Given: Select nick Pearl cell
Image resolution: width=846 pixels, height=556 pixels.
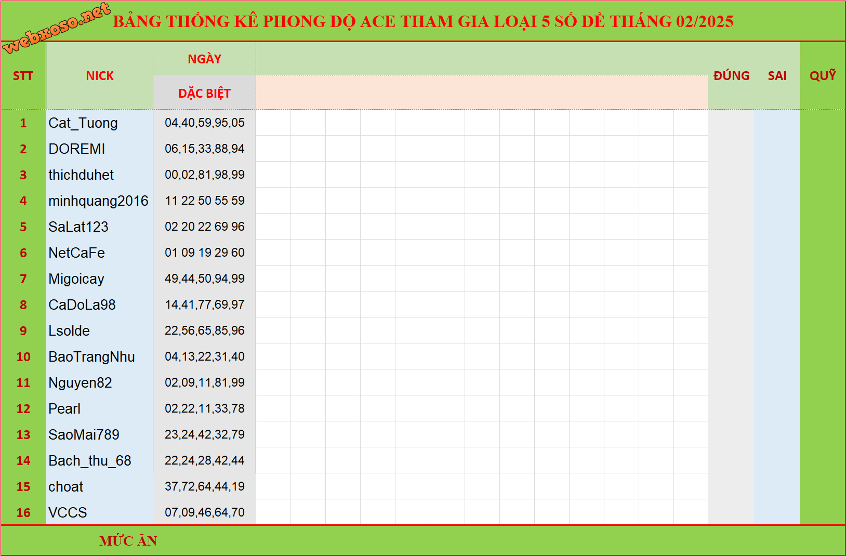Looking at the screenshot, I should click(100, 408).
